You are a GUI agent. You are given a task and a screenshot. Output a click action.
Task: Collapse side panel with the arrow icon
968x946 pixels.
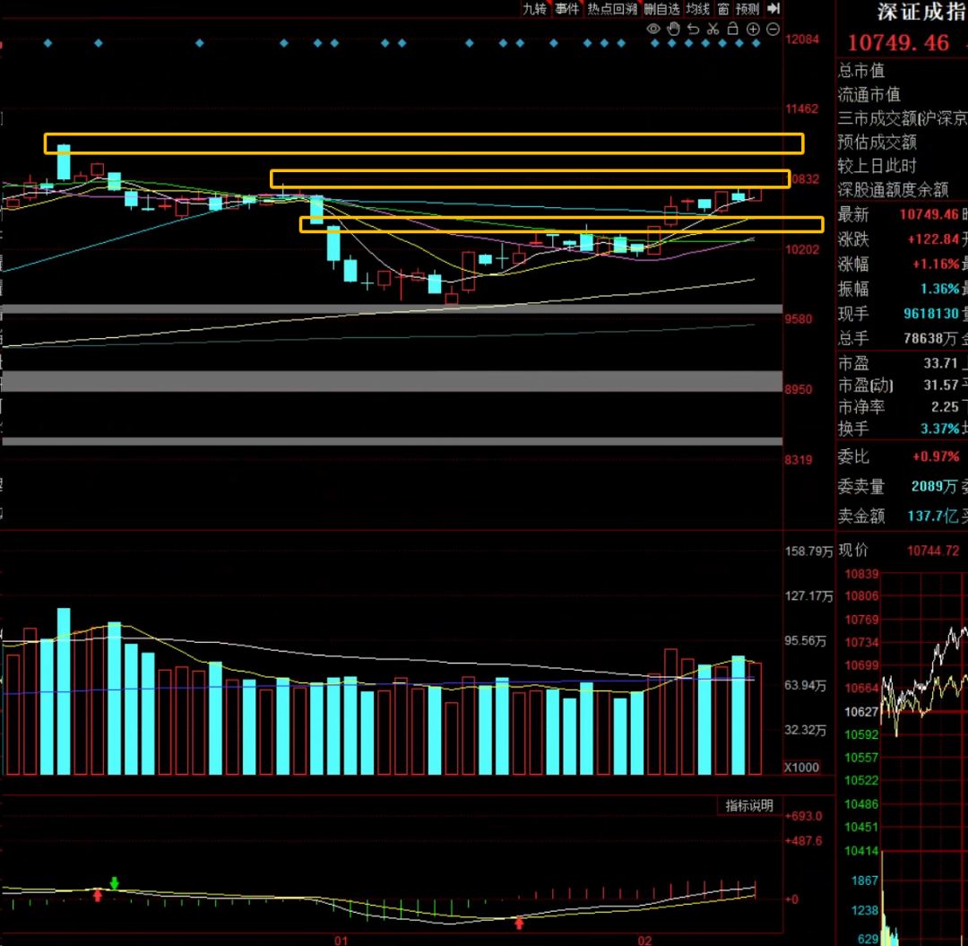pos(774,9)
